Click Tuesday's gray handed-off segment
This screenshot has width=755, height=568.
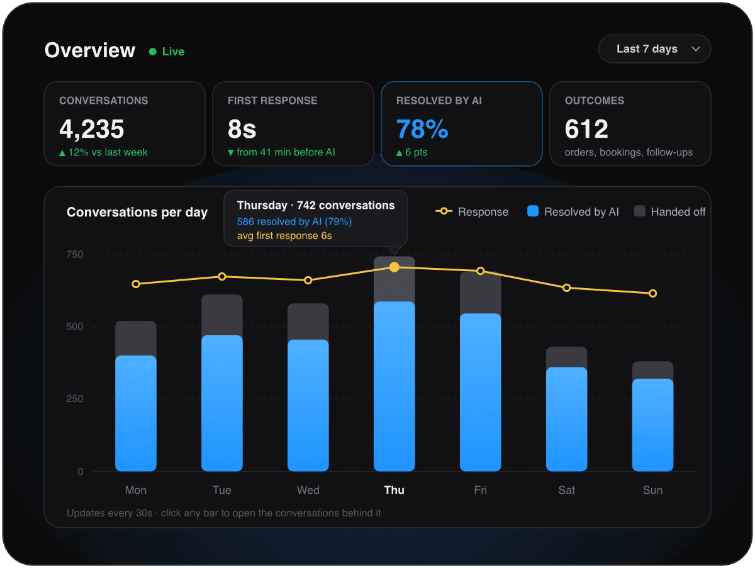pyautogui.click(x=222, y=315)
